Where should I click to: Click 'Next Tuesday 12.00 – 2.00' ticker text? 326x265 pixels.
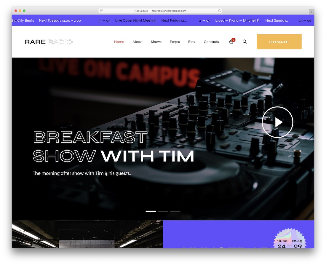pos(60,20)
